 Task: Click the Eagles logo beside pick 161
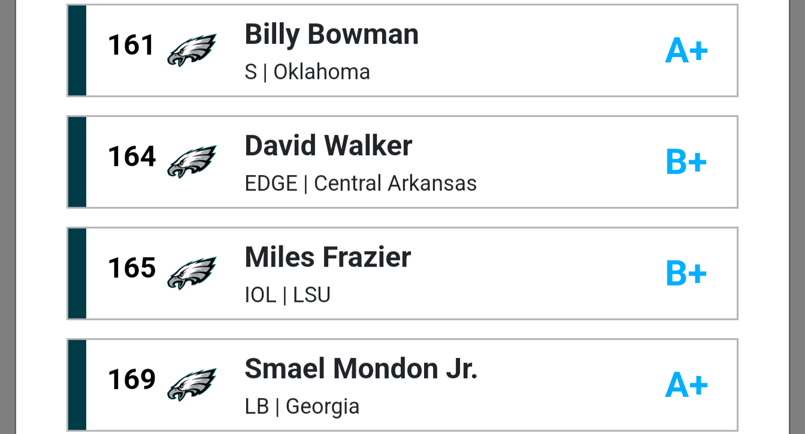[x=192, y=50]
